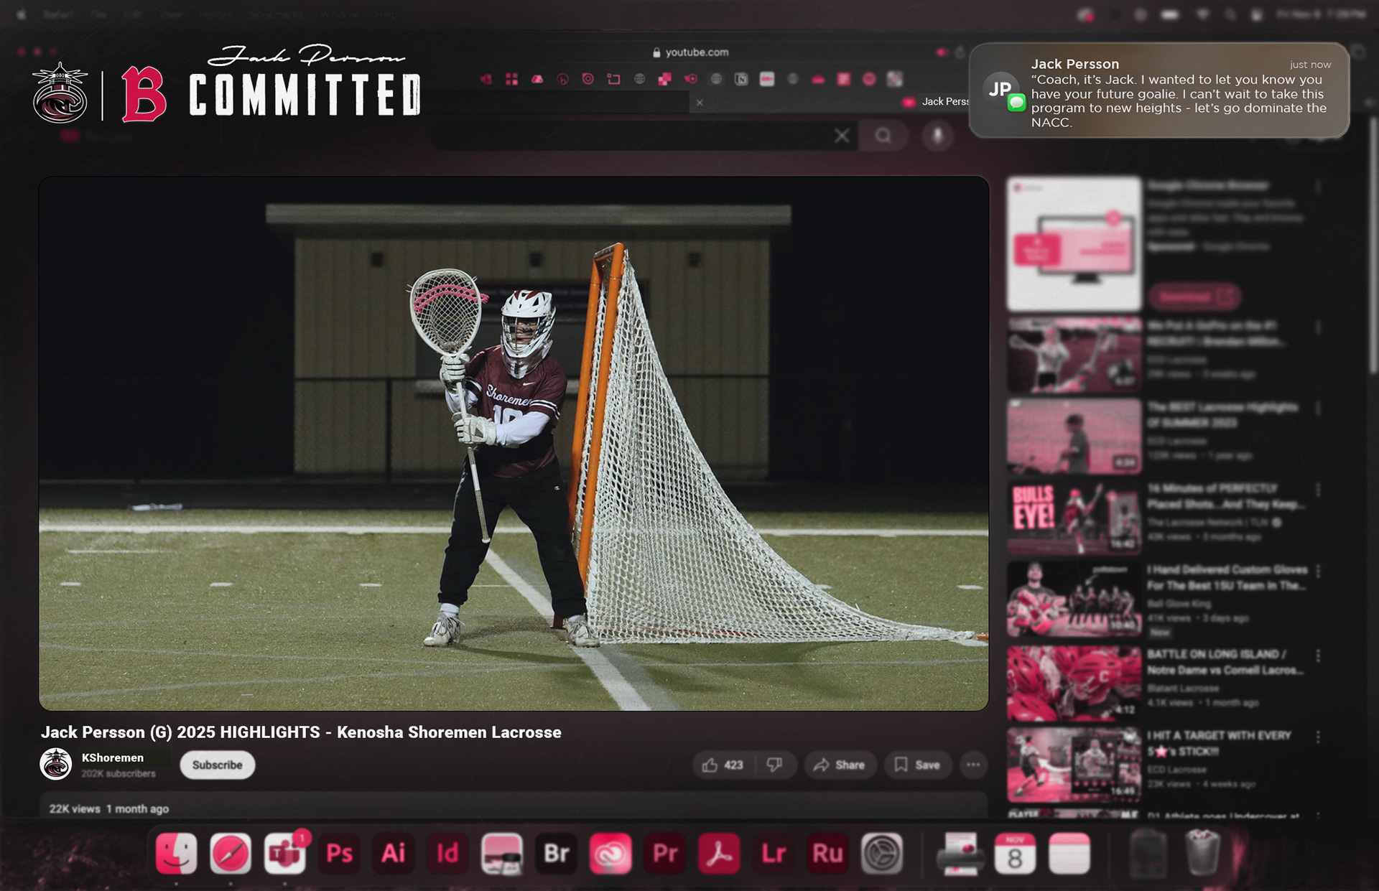This screenshot has width=1379, height=891.
Task: Open options menu for BATTLE ON LONG ISLAND video
Action: 1318,656
